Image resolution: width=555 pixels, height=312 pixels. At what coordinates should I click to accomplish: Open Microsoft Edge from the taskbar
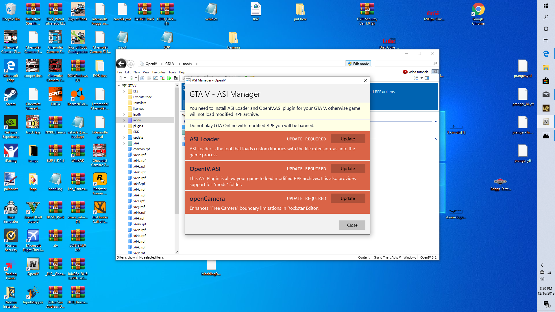tap(546, 54)
